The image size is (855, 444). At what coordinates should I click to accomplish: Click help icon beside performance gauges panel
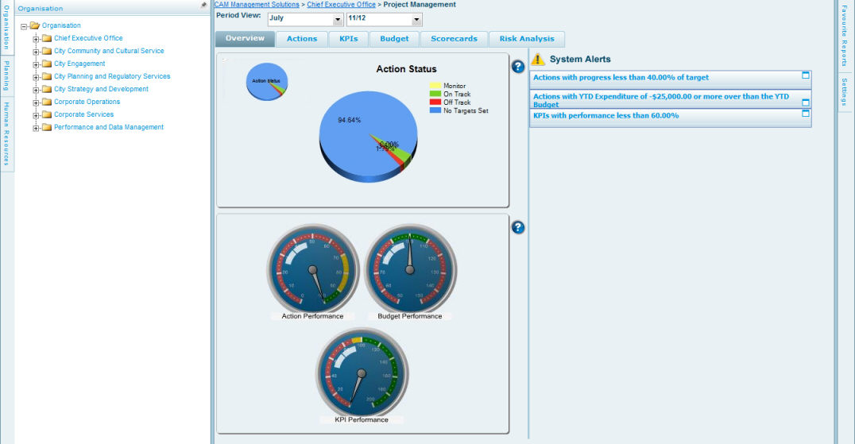point(518,228)
